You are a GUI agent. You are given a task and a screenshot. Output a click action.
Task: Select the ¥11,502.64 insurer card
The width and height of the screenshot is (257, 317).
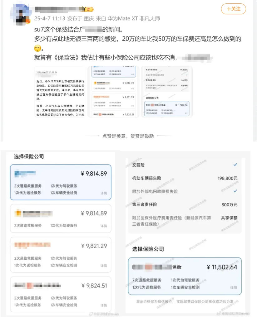[x=185, y=276]
